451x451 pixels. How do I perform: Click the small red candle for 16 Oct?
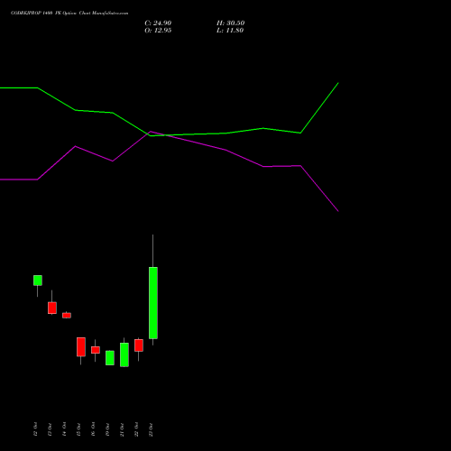pos(96,350)
